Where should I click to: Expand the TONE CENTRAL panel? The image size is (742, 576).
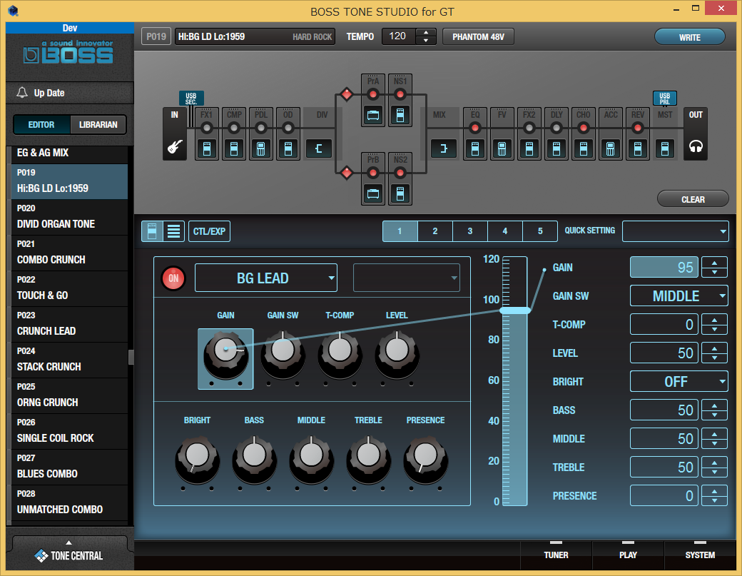click(x=69, y=552)
